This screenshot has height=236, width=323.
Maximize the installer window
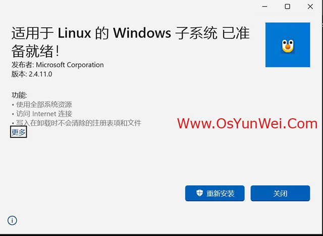pyautogui.click(x=287, y=7)
